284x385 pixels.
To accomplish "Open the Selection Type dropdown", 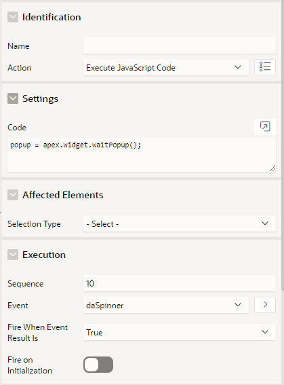I will (x=180, y=223).
